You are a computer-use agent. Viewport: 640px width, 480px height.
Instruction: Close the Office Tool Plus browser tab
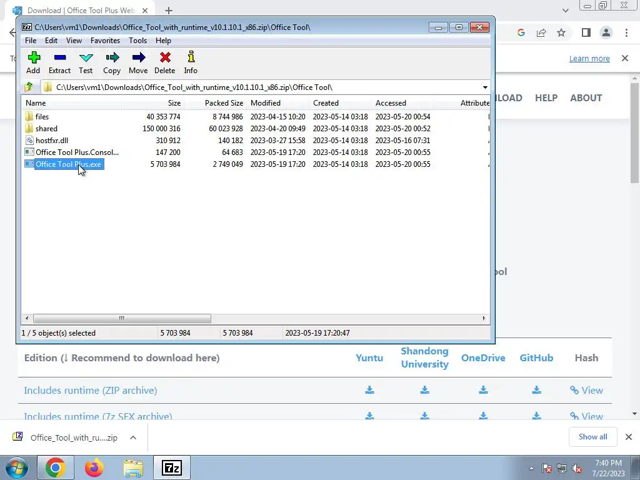[145, 11]
